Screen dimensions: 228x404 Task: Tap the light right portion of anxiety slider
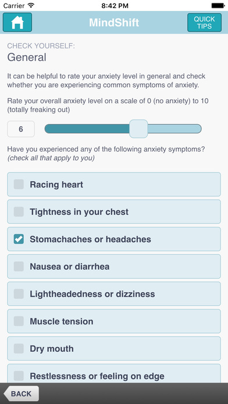point(174,129)
